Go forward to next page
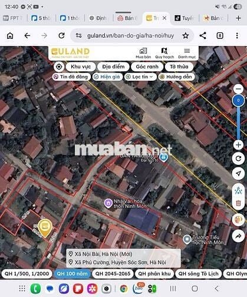 point(44,35)
